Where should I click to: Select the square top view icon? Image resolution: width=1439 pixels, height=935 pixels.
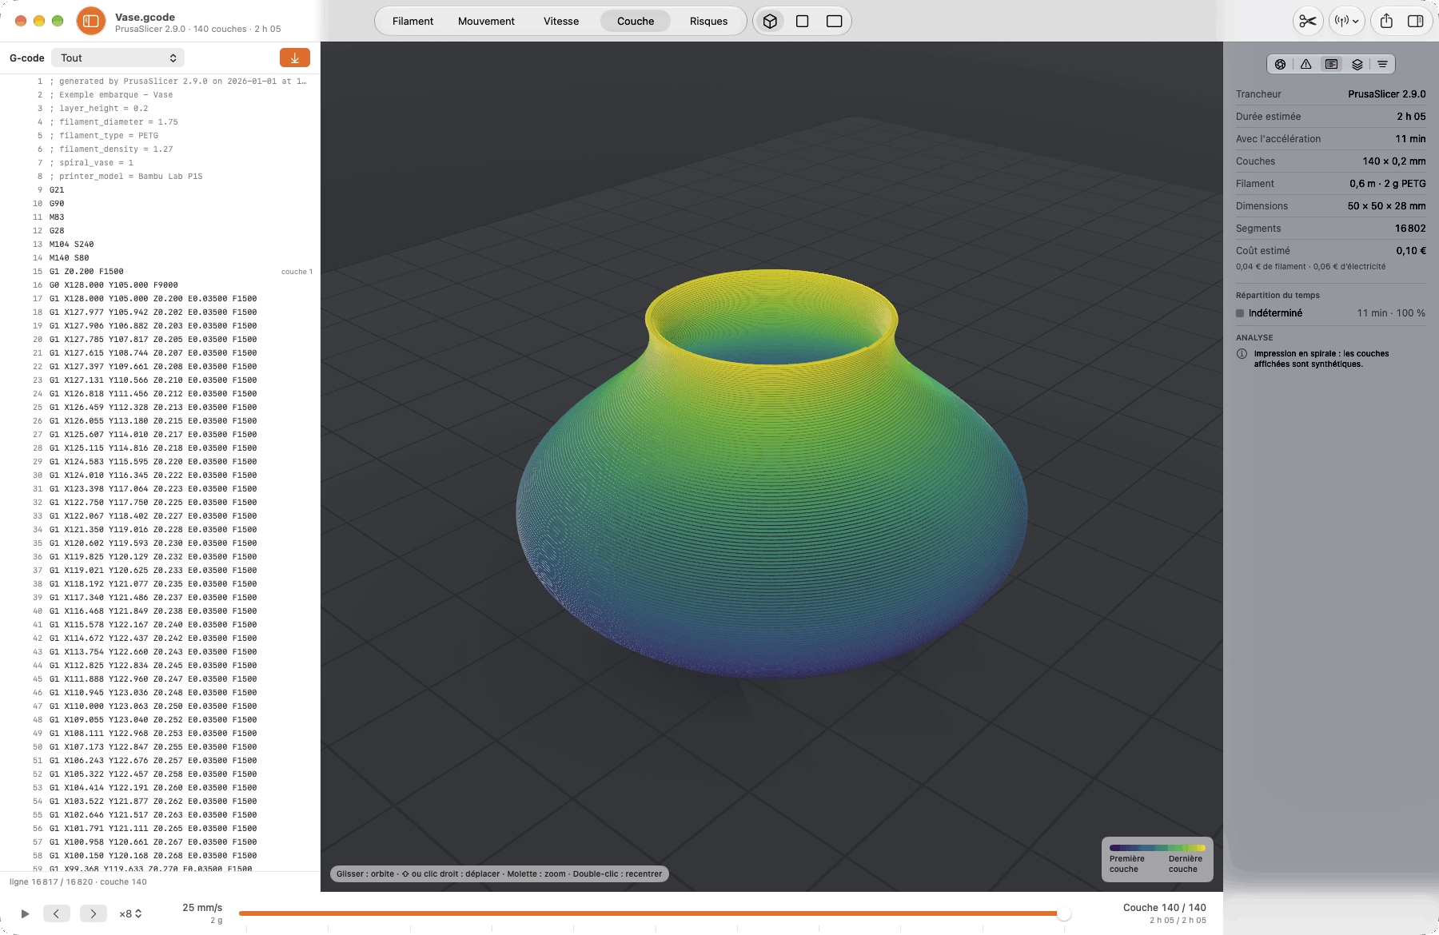[802, 22]
